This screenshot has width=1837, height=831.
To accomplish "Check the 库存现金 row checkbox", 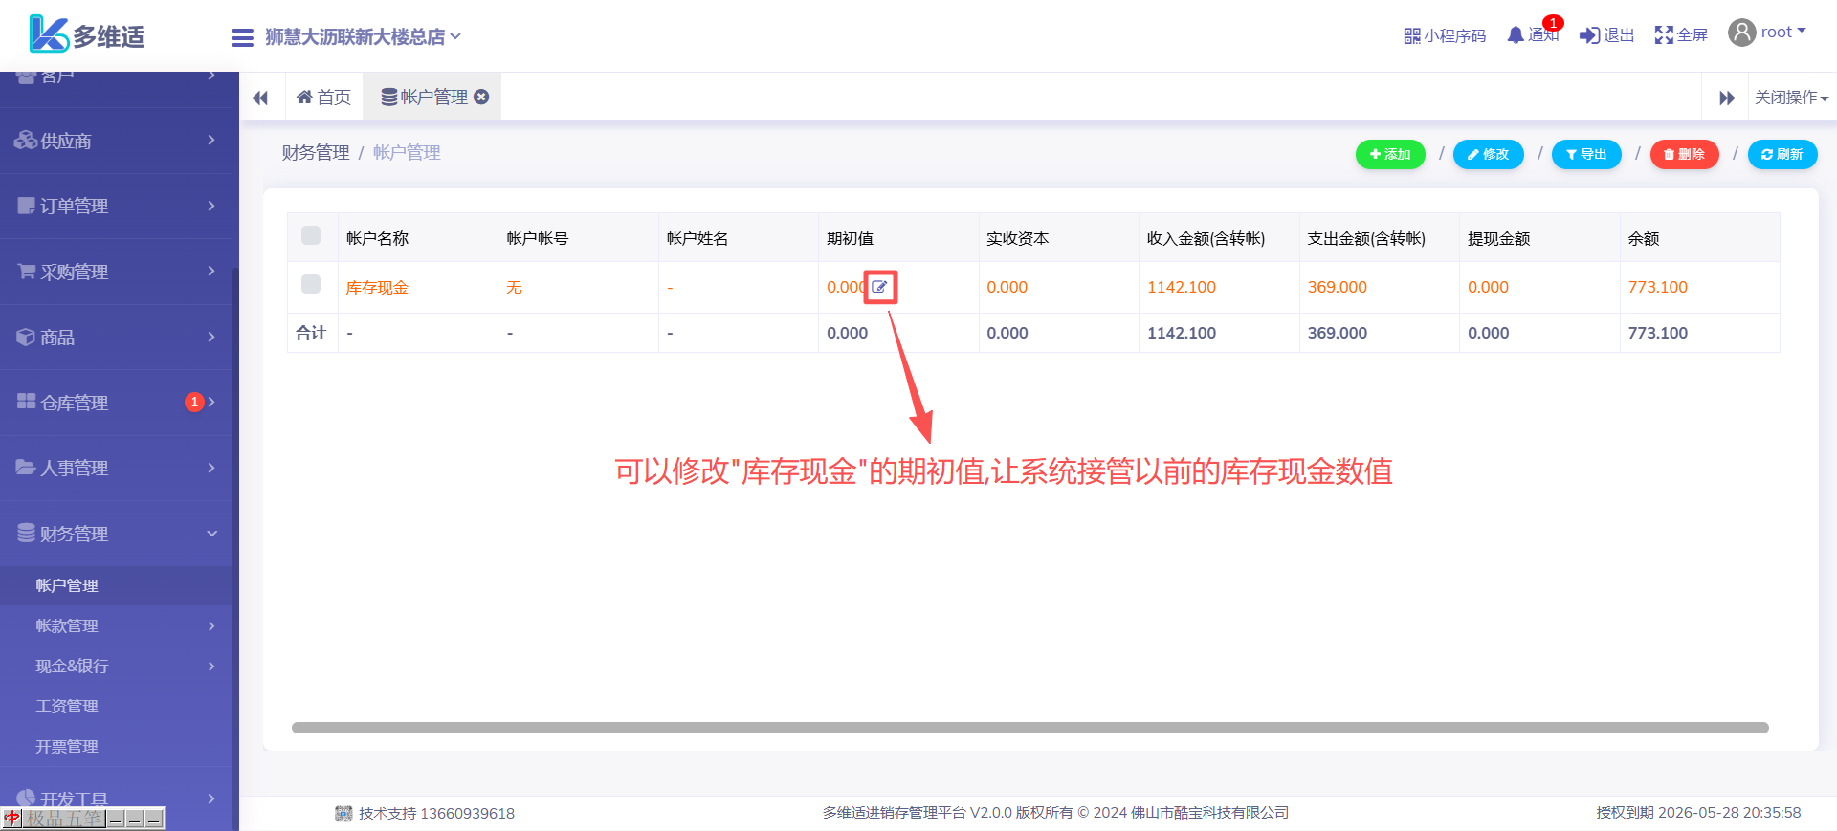I will point(311,284).
